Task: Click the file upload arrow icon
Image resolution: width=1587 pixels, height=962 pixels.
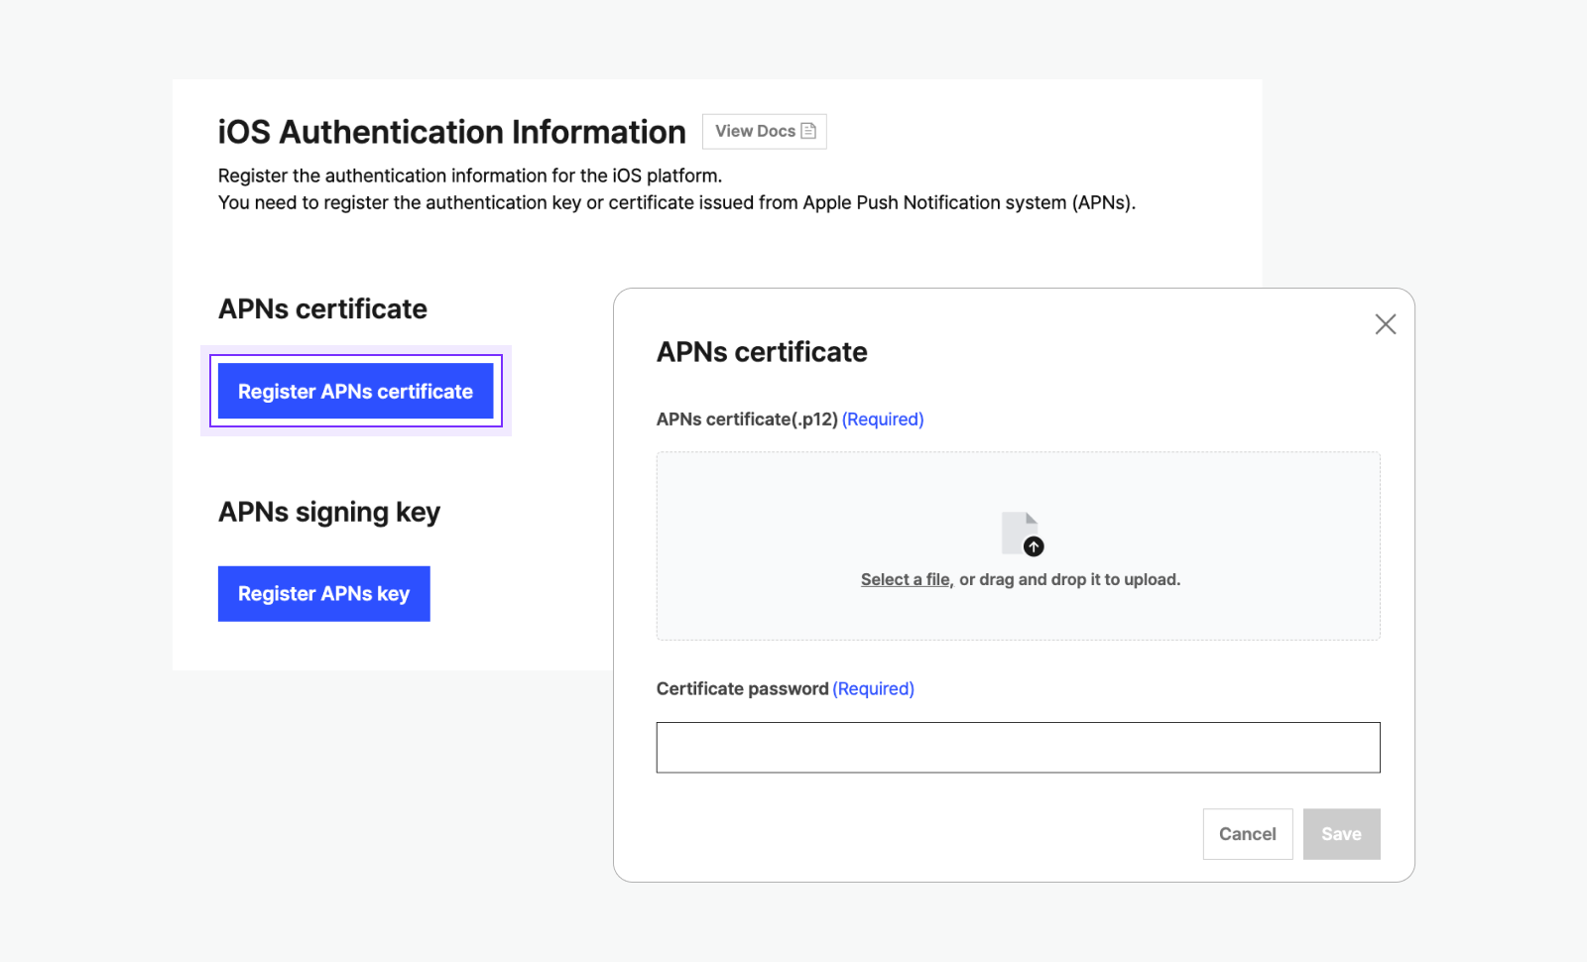Action: click(1033, 546)
